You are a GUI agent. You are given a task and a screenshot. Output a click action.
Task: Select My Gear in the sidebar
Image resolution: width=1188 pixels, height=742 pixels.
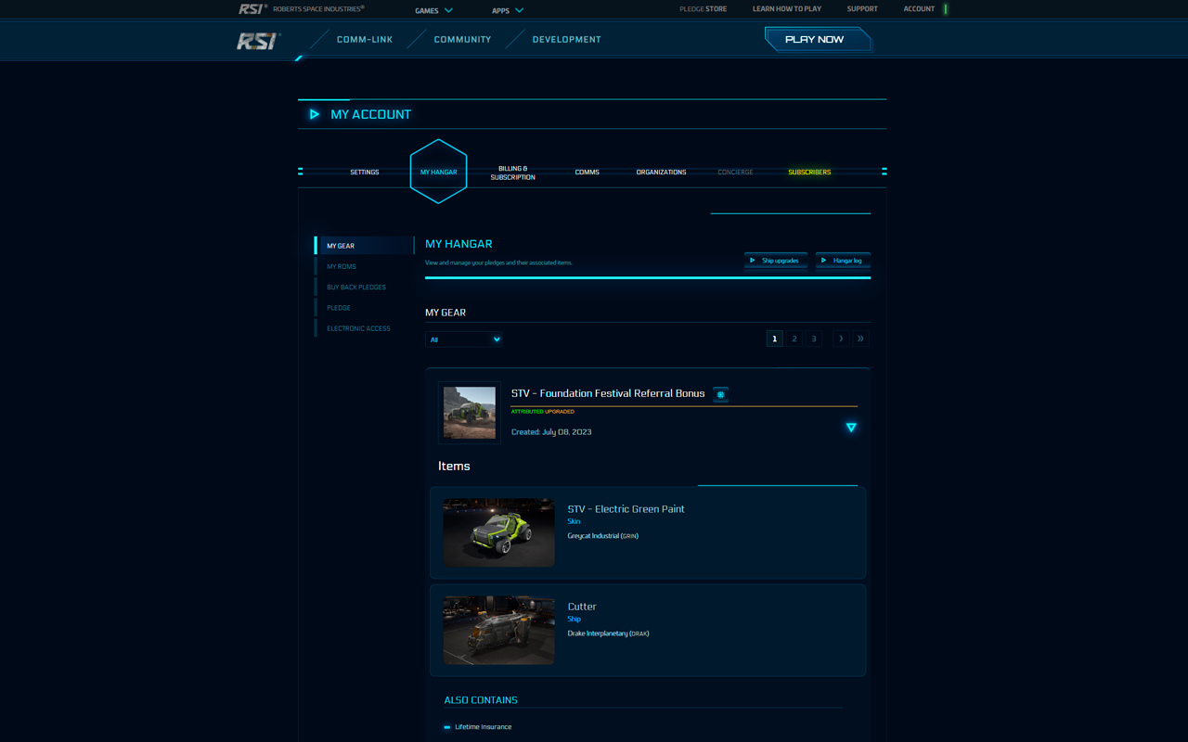click(x=364, y=246)
